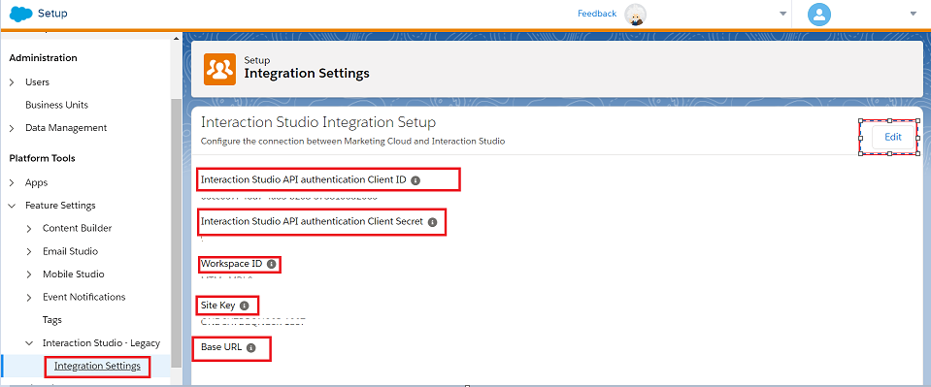
Task: Expand the Users tree node
Action: pyautogui.click(x=12, y=82)
